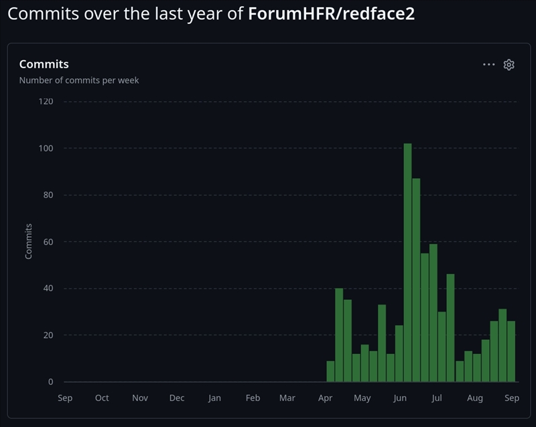Click the 'Apr' x-axis label

click(x=325, y=398)
